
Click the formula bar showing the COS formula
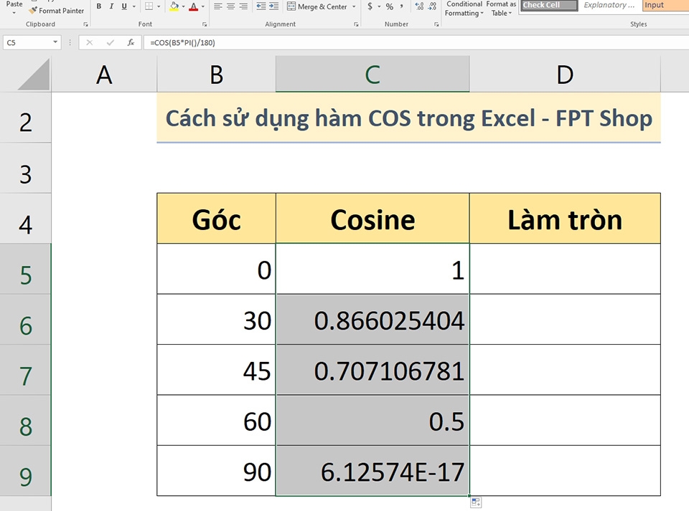tap(183, 42)
